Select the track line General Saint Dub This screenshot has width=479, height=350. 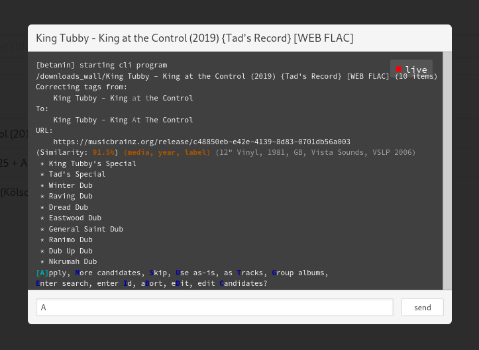coord(86,229)
